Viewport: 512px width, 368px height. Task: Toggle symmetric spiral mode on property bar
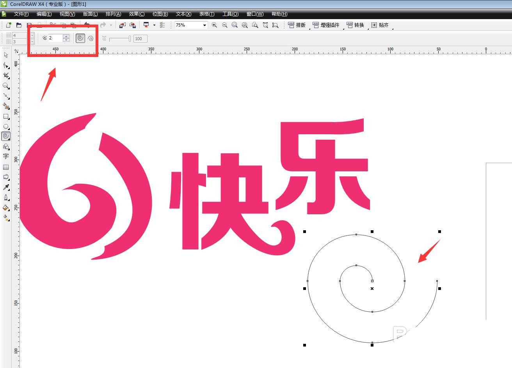(80, 38)
